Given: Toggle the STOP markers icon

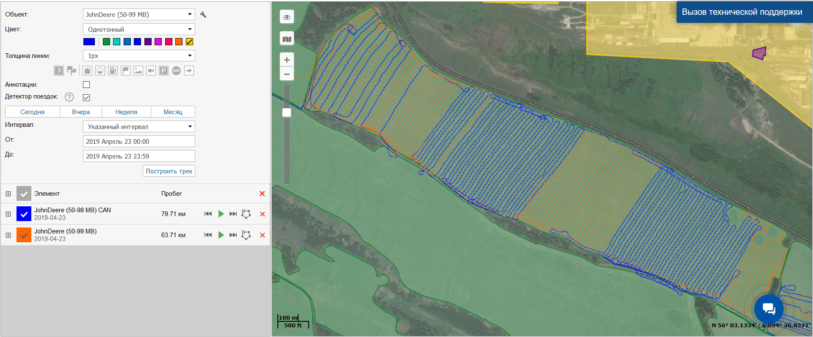Looking at the screenshot, I should [176, 71].
